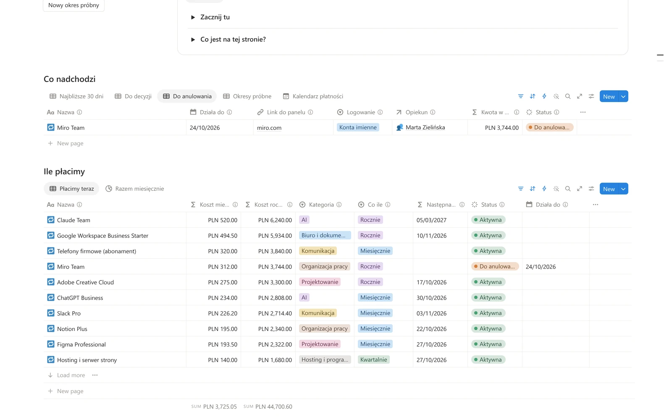Image resolution: width=672 pixels, height=420 pixels.
Task: Select Płacimy teraz view tab
Action: pyautogui.click(x=71, y=189)
